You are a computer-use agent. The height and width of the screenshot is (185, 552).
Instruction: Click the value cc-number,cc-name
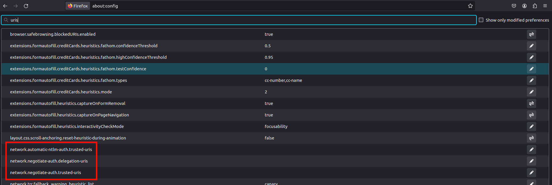[x=283, y=80]
